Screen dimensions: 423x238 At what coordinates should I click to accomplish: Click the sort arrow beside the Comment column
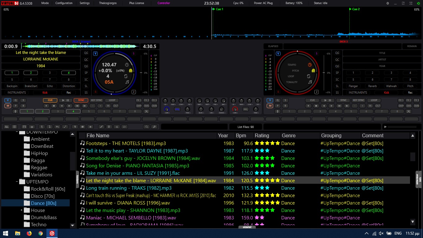point(412,135)
